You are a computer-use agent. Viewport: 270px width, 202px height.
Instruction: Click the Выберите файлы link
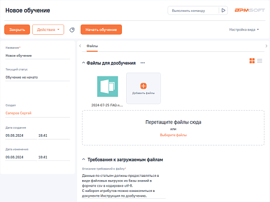coord(173,135)
